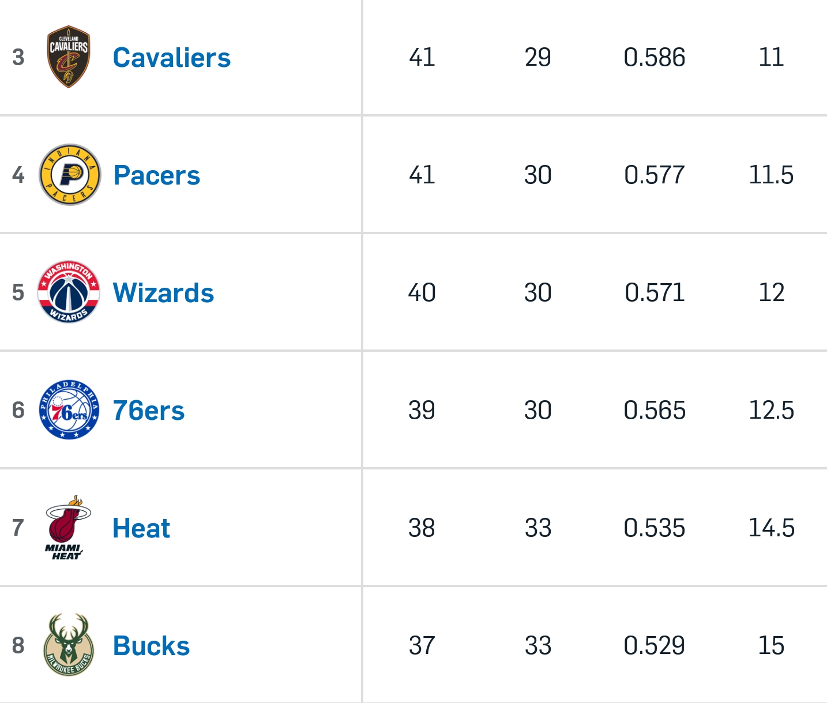
Task: Click the Indiana Pacers logo
Action: tap(70, 175)
